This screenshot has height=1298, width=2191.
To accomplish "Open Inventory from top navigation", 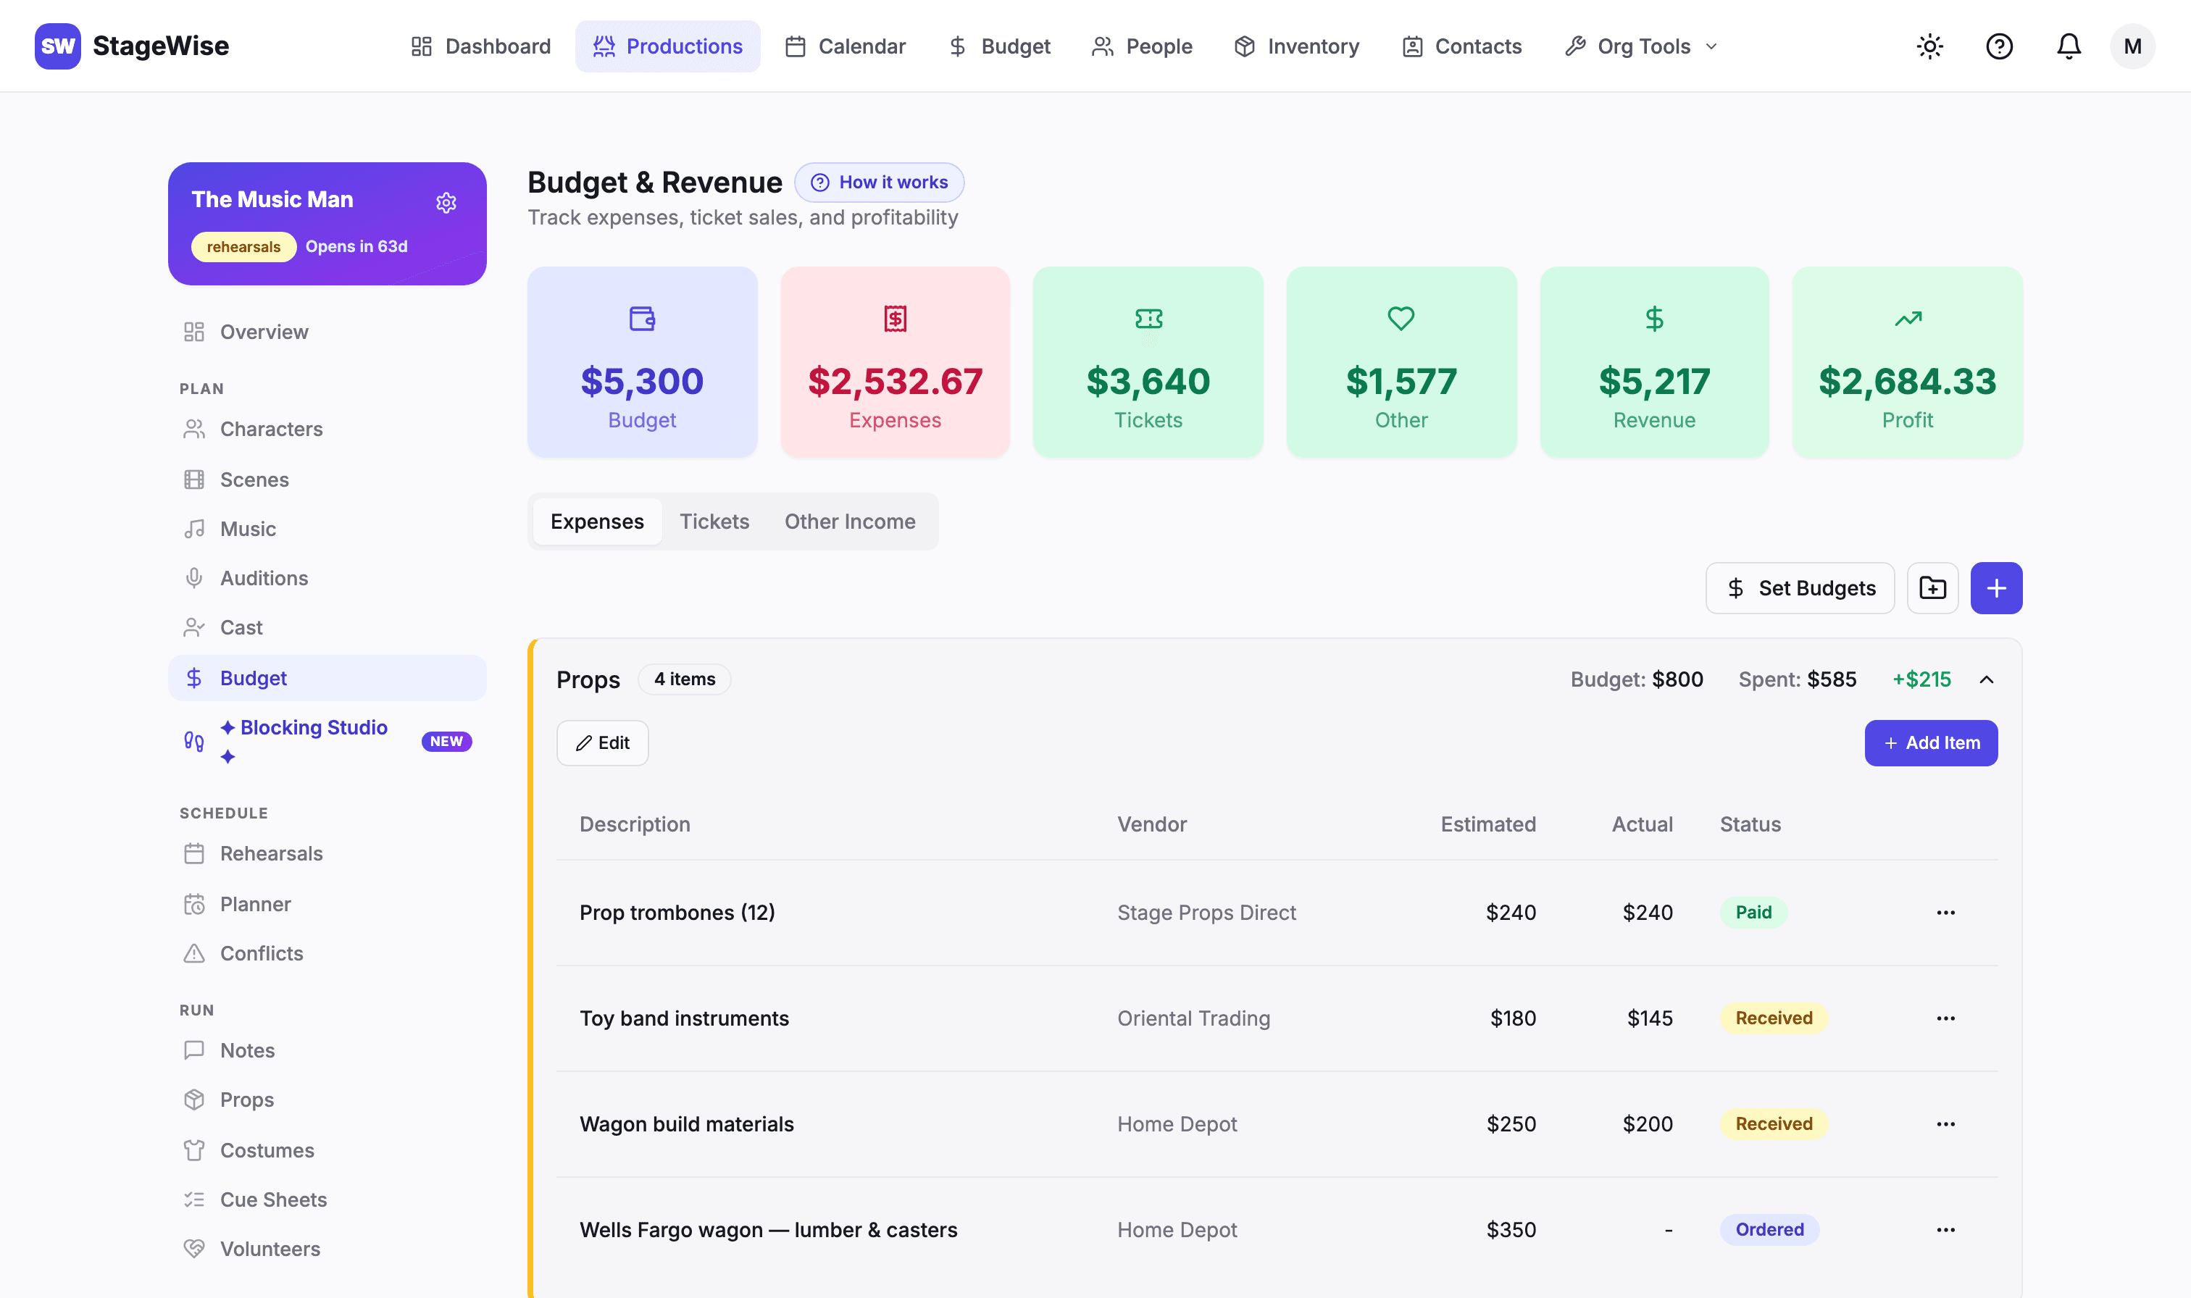I will click(x=1296, y=46).
